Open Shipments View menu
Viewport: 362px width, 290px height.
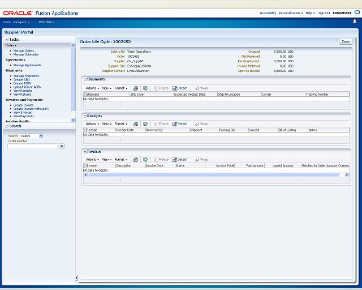107,88
